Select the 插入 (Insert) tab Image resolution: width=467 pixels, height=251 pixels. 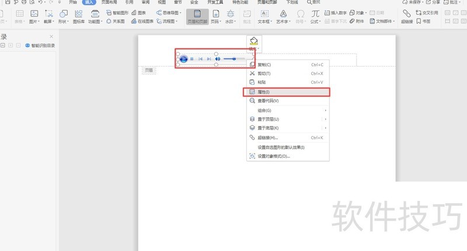point(89,2)
